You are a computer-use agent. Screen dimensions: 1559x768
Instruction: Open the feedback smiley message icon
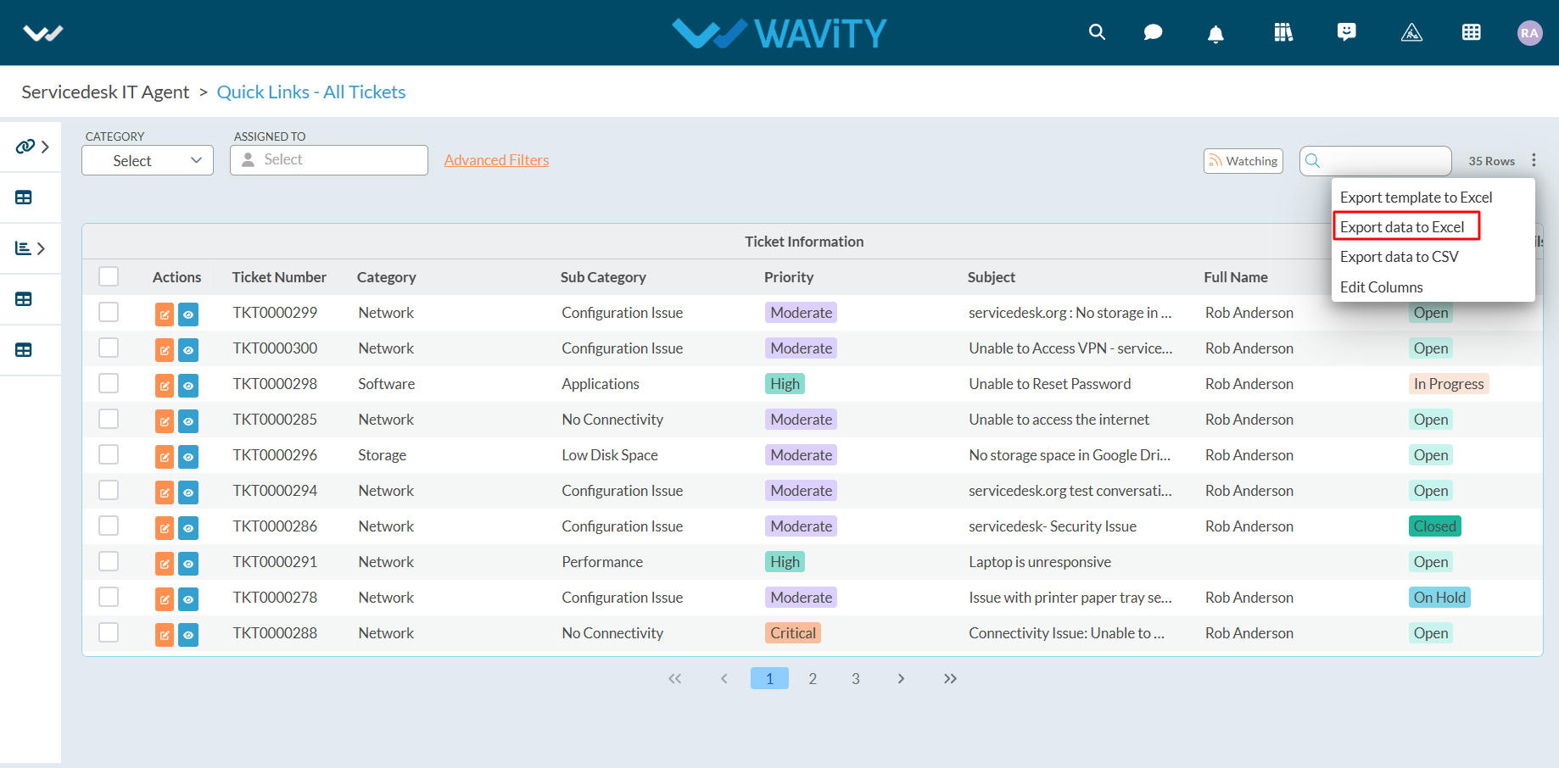(1346, 32)
